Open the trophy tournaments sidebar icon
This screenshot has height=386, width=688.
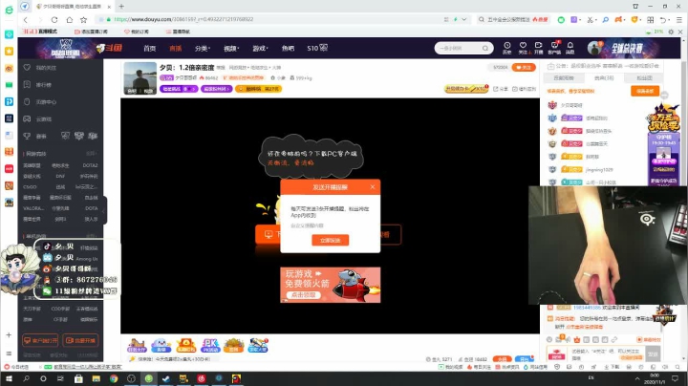tap(27, 136)
